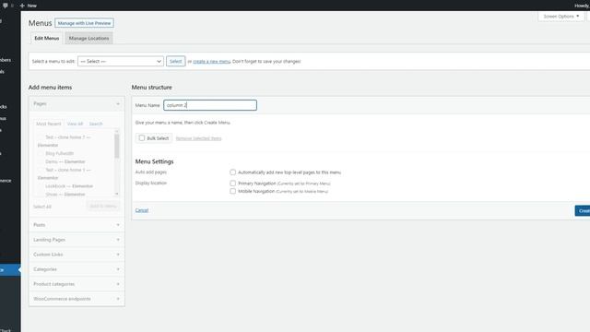Click the plus New item in admin bar
Viewport: 590px width, 332px height.
(x=29, y=6)
